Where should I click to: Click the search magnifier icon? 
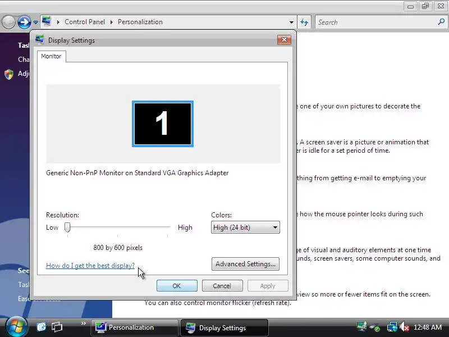[442, 22]
